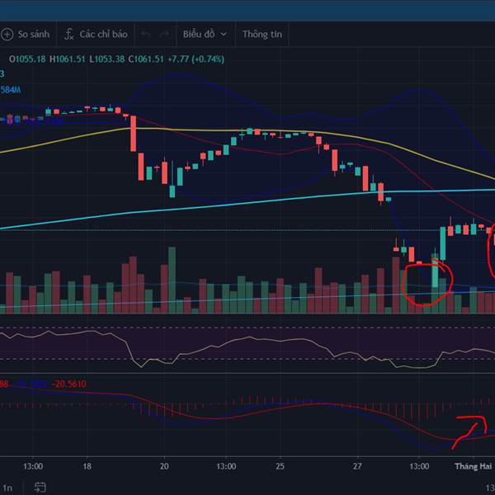Click the 20 date label on time axis
This screenshot has width=495, height=495.
(164, 466)
